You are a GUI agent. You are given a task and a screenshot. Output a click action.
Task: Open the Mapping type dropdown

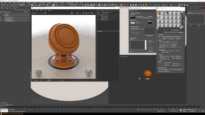(171, 42)
